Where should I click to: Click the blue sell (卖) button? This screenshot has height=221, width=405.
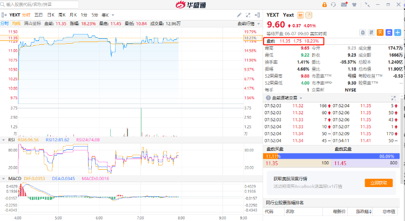pyautogui.click(x=389, y=32)
